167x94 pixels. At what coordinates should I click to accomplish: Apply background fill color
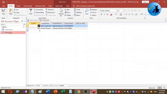point(121,14)
